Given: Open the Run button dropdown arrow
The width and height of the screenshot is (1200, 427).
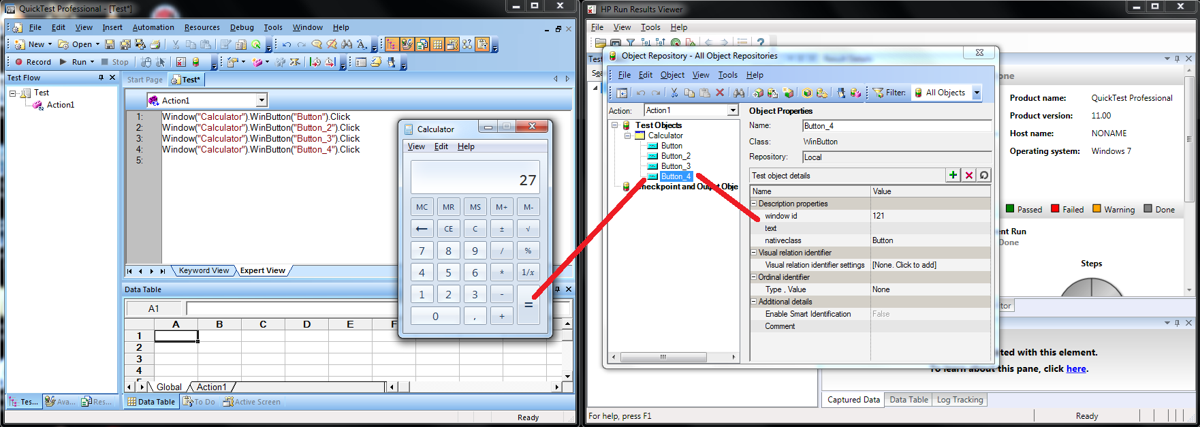Looking at the screenshot, I should (92, 62).
